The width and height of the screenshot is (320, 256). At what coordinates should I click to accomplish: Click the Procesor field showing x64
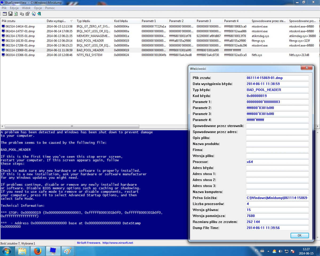277,162
